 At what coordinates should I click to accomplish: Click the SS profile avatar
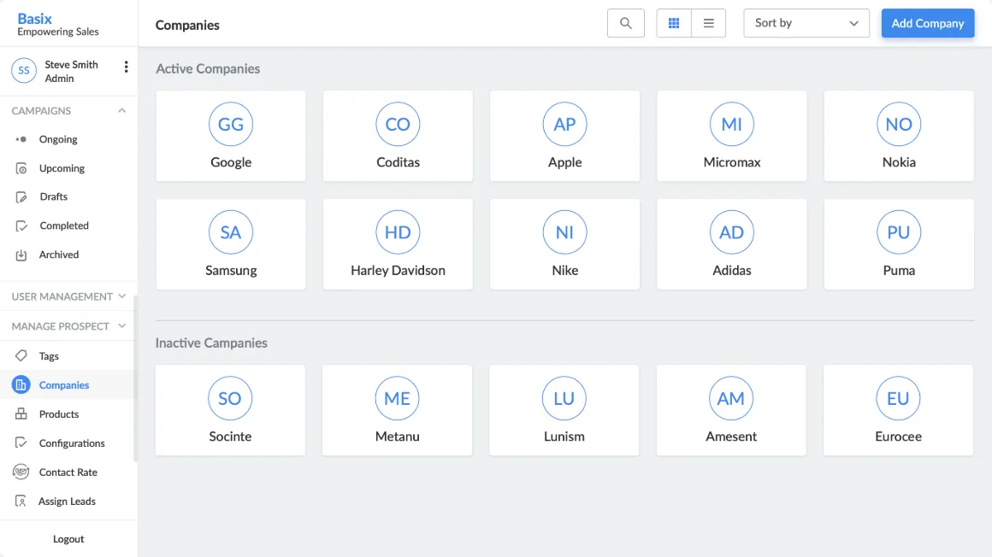pyautogui.click(x=24, y=71)
